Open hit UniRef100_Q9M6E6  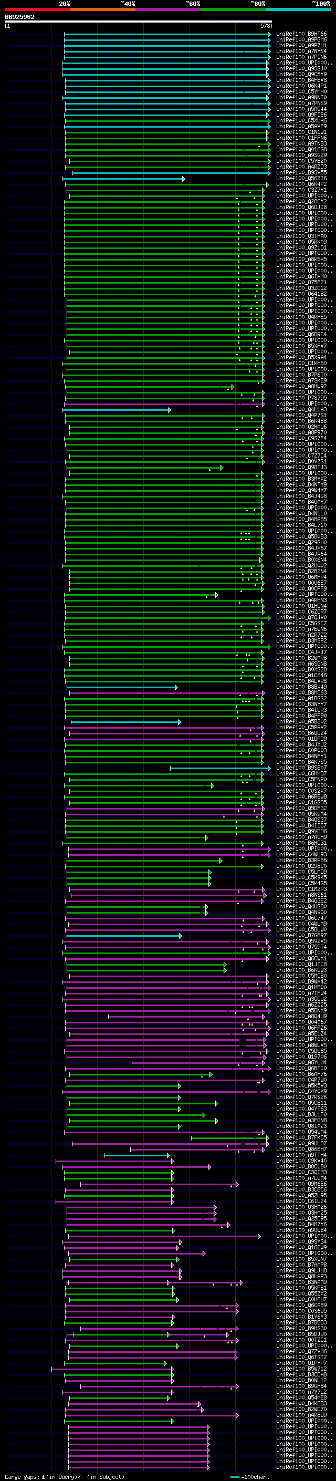[301, 1184]
